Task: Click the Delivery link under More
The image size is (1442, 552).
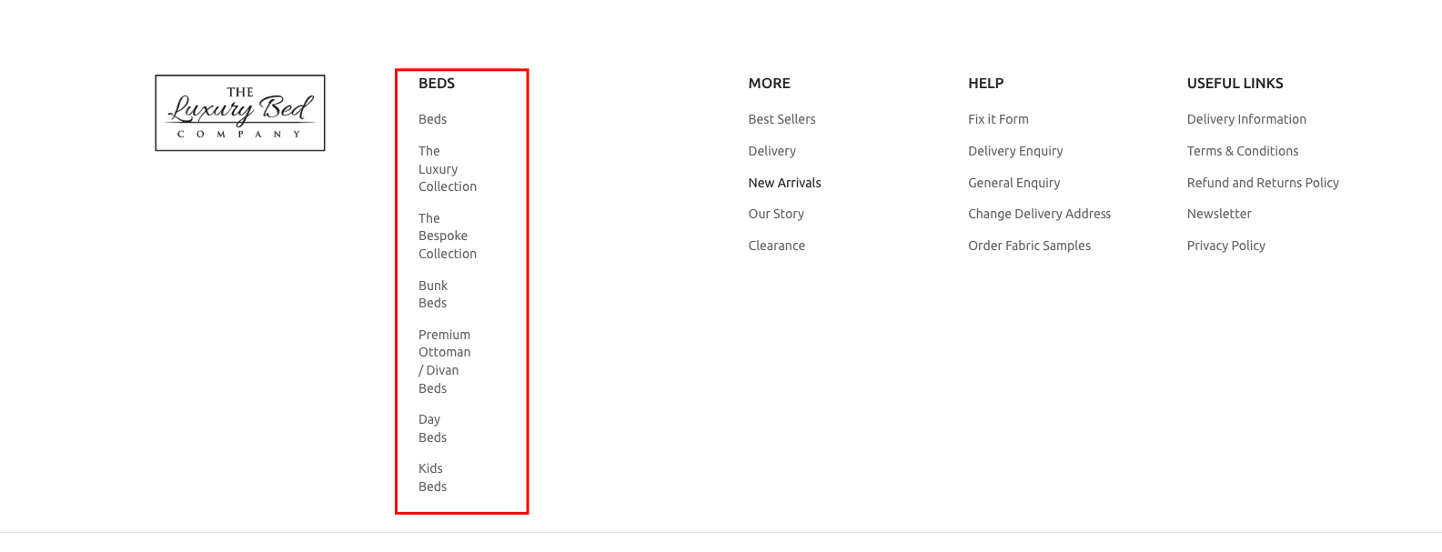Action: pyautogui.click(x=771, y=151)
